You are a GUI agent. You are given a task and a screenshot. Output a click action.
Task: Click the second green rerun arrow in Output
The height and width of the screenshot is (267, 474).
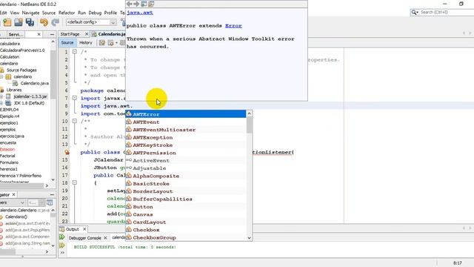62,245
